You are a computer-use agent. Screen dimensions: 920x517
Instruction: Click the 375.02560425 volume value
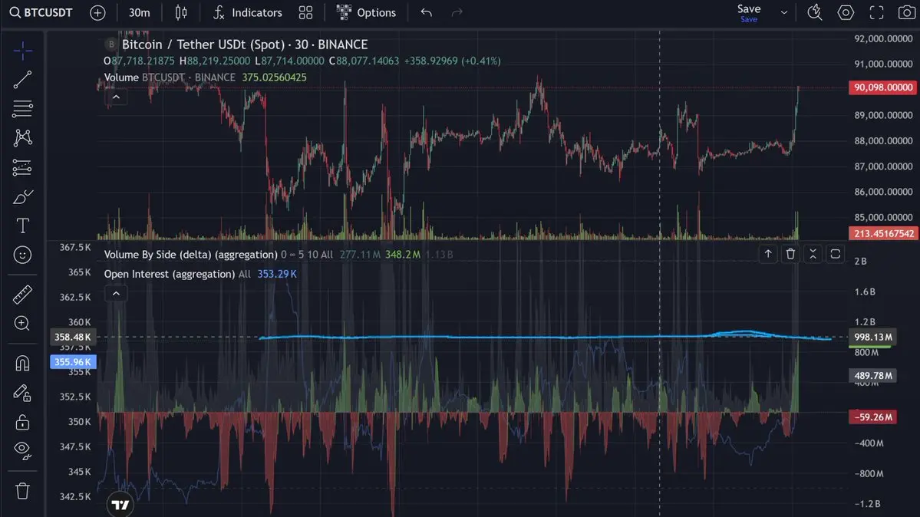click(274, 77)
